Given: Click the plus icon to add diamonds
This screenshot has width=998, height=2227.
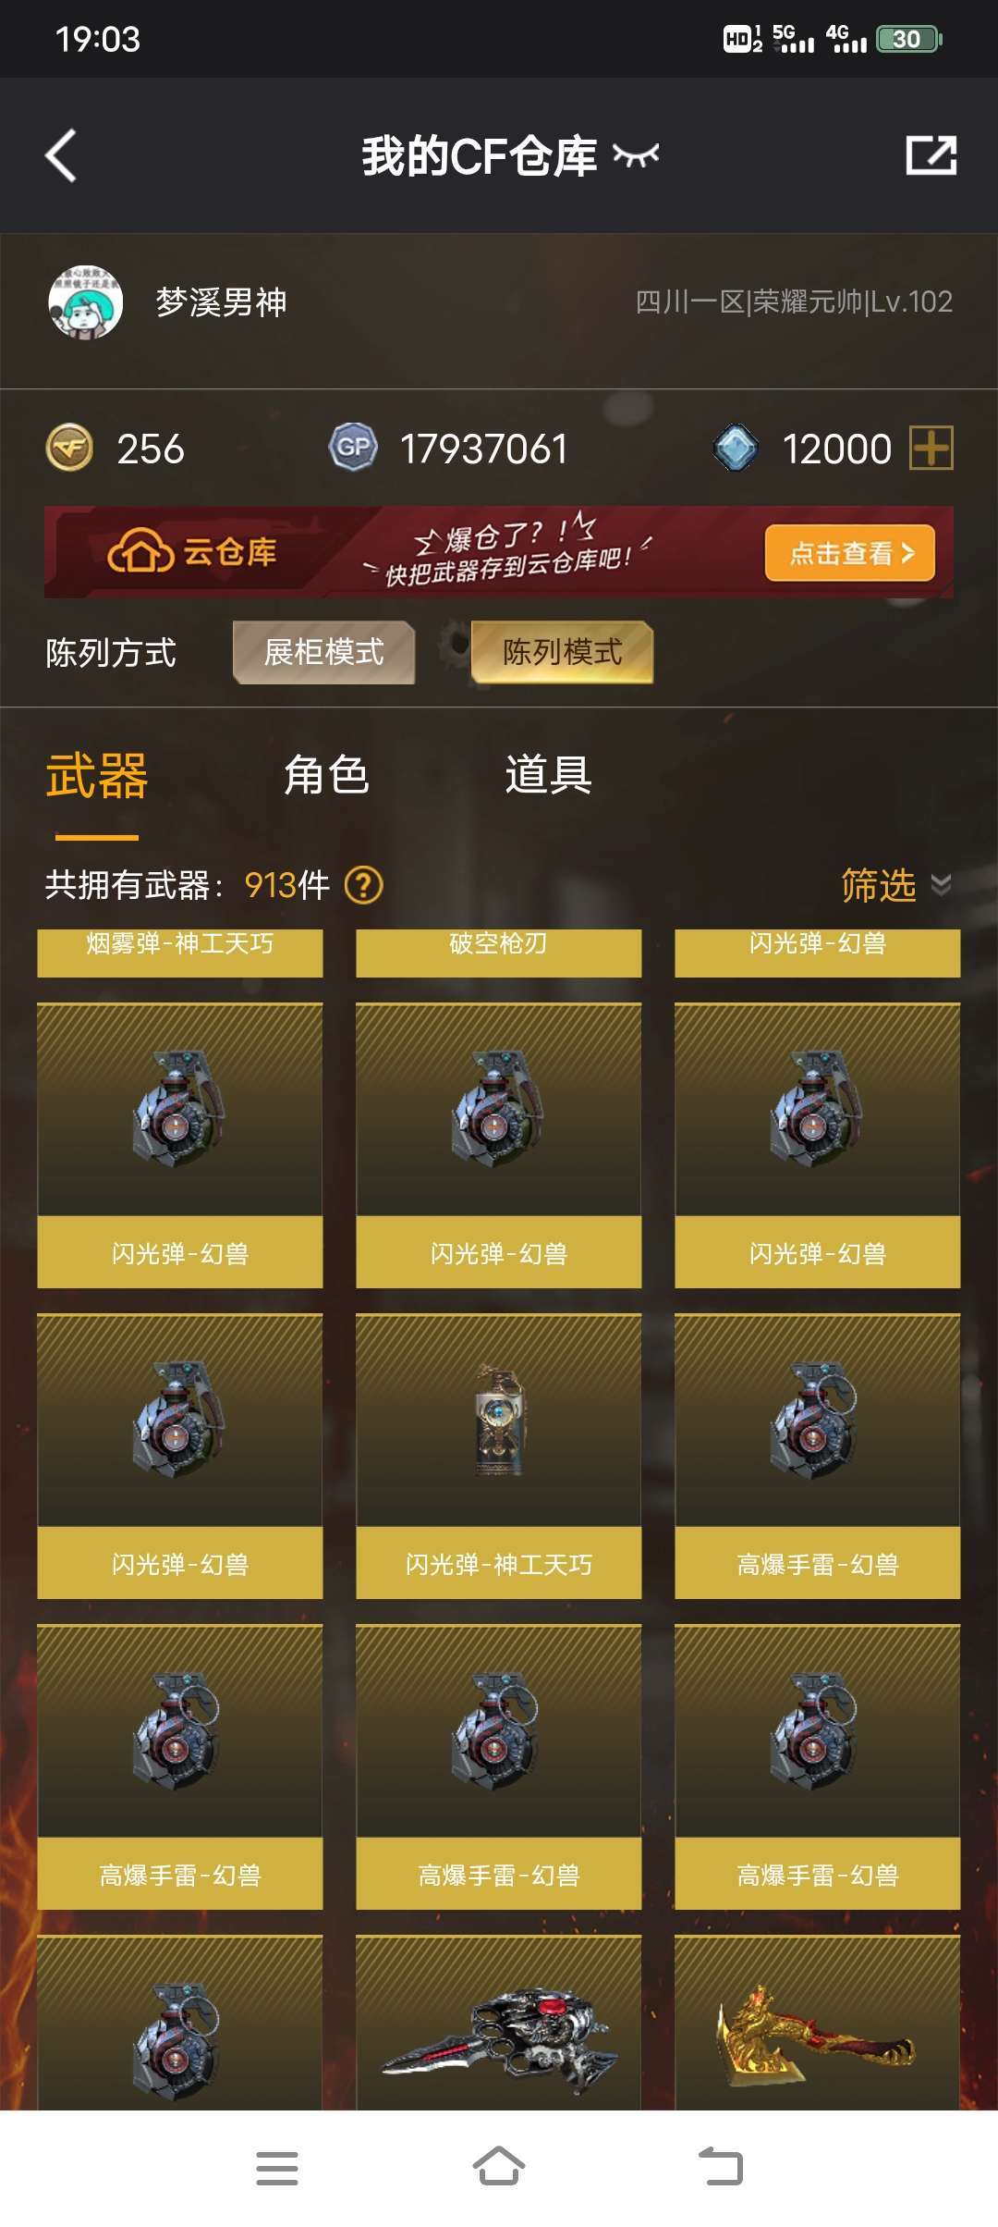Looking at the screenshot, I should pos(931,449).
